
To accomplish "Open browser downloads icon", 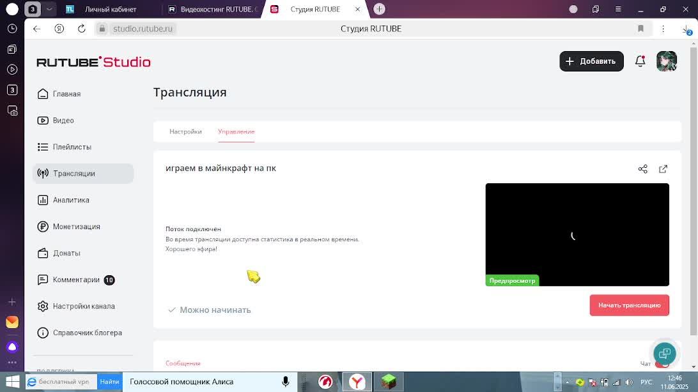I will (686, 29).
